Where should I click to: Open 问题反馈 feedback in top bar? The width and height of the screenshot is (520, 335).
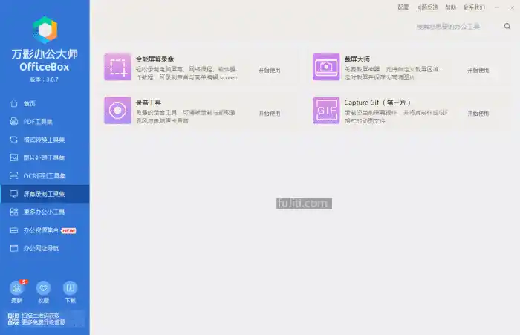[x=427, y=7]
